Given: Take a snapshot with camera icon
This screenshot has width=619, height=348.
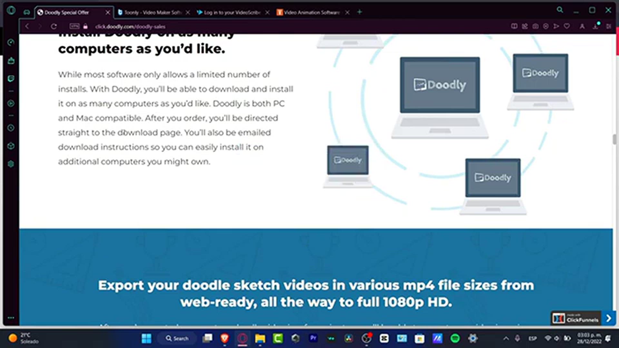Looking at the screenshot, I should click(x=535, y=26).
